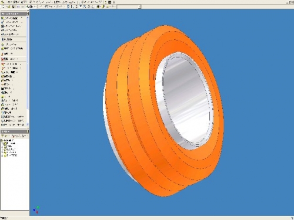Click the icon on the browser panel header
This screenshot has width=294, height=220.
click(27, 131)
